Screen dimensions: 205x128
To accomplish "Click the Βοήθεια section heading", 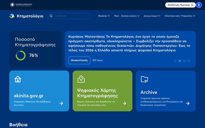I will click(18, 125).
